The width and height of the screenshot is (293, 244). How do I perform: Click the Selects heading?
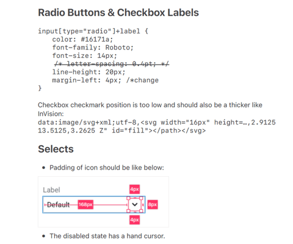(x=56, y=149)
